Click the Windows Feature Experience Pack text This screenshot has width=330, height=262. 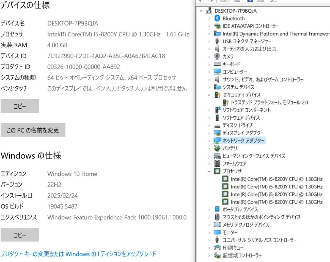coord(117,217)
